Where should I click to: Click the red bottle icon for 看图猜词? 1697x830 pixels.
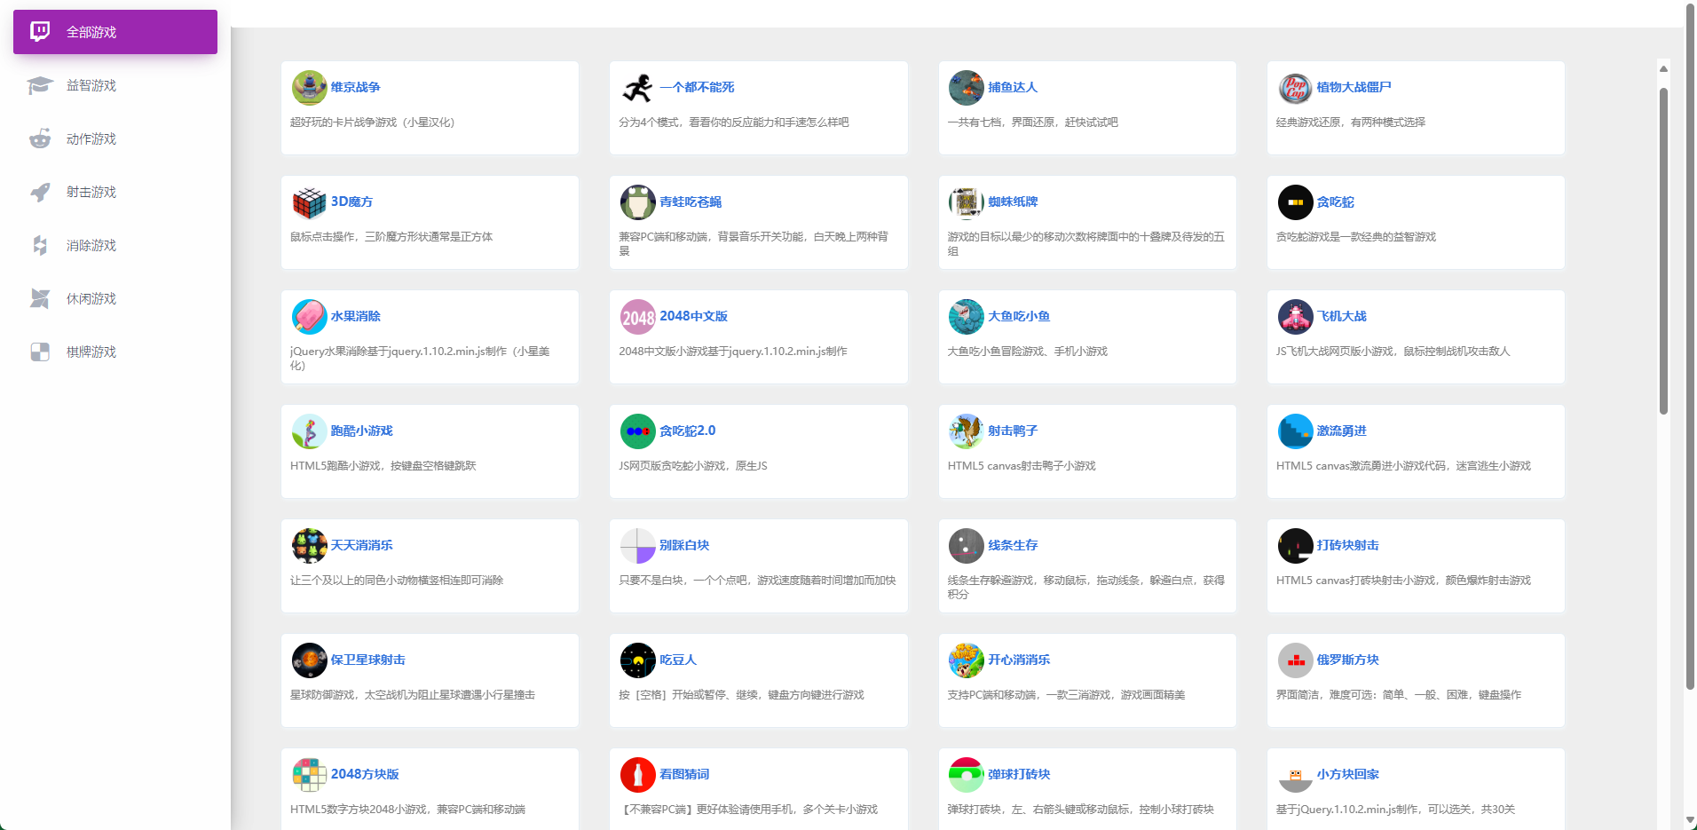[x=637, y=775]
